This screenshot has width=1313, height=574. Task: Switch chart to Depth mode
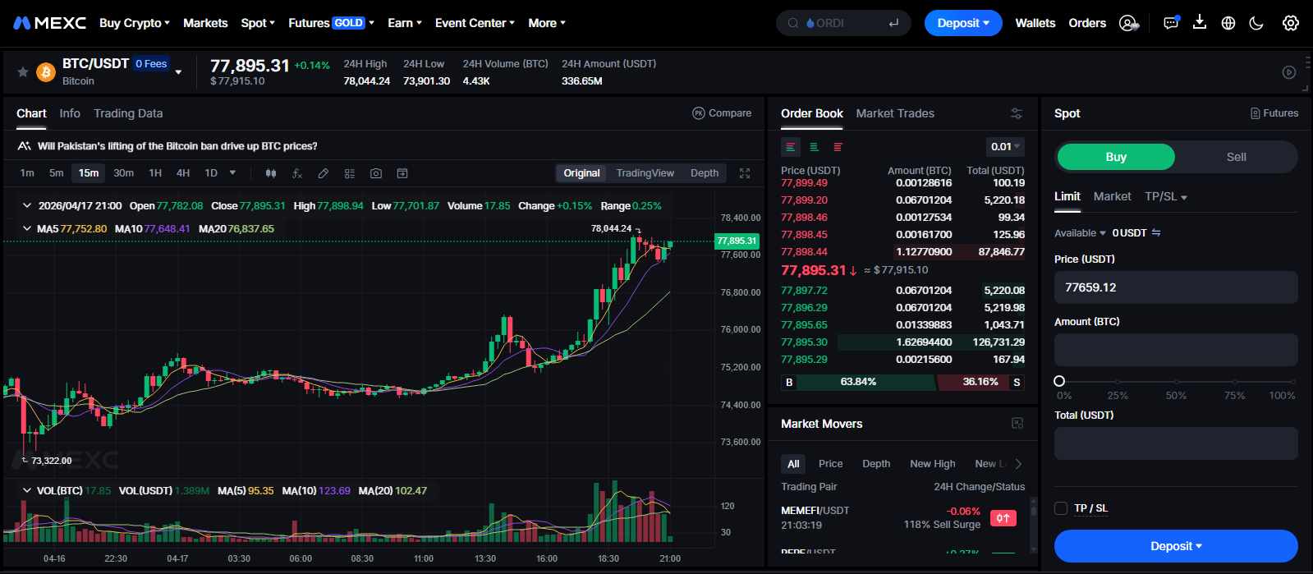pos(705,173)
